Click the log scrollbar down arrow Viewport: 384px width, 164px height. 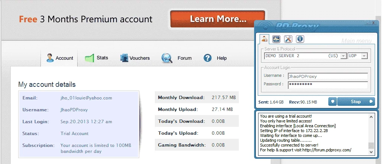pyautogui.click(x=371, y=152)
